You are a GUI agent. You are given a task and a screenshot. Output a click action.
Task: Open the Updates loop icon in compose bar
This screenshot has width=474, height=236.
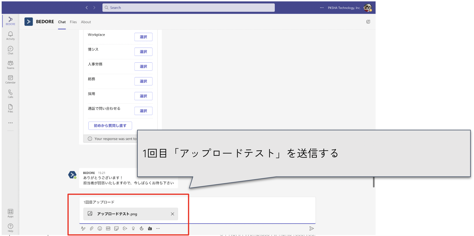click(x=141, y=228)
